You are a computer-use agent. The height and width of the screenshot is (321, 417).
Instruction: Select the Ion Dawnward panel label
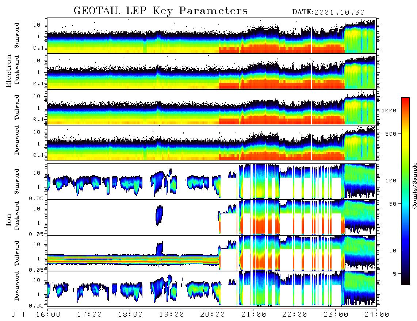coord(17,286)
